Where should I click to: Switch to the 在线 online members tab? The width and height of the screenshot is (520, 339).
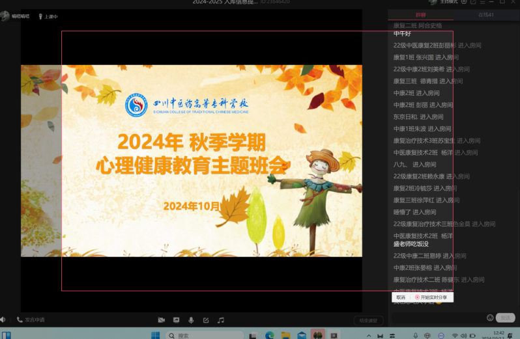(485, 14)
